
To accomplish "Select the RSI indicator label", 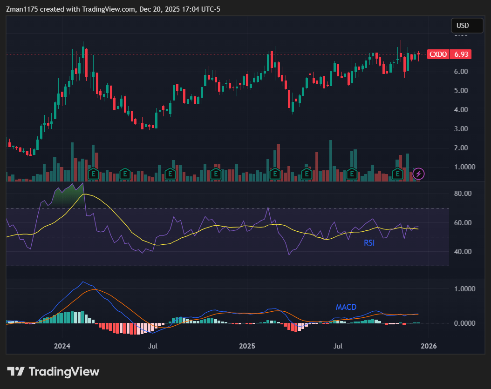I will click(x=369, y=243).
